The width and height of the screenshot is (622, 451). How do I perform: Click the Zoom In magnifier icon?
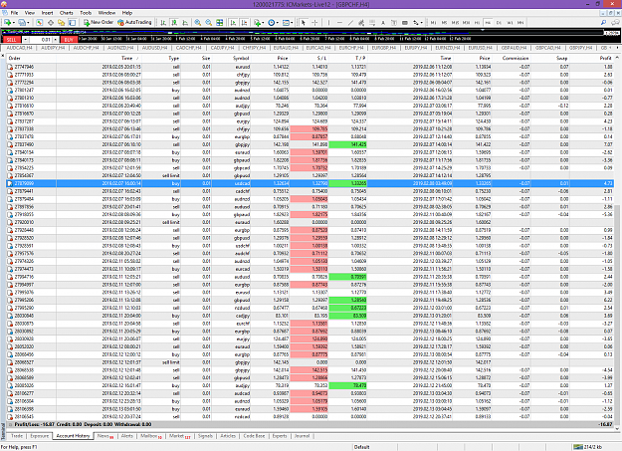click(x=198, y=23)
